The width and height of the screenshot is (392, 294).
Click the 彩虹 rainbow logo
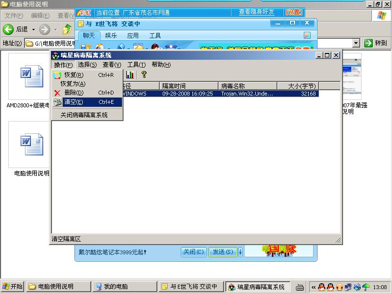pos(84,12)
